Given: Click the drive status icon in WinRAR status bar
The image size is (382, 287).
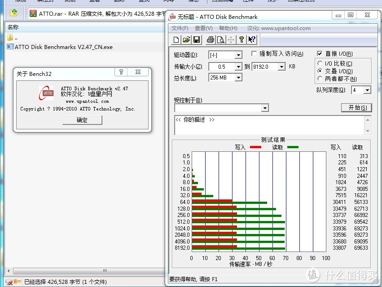Looking at the screenshot, I should [9, 282].
